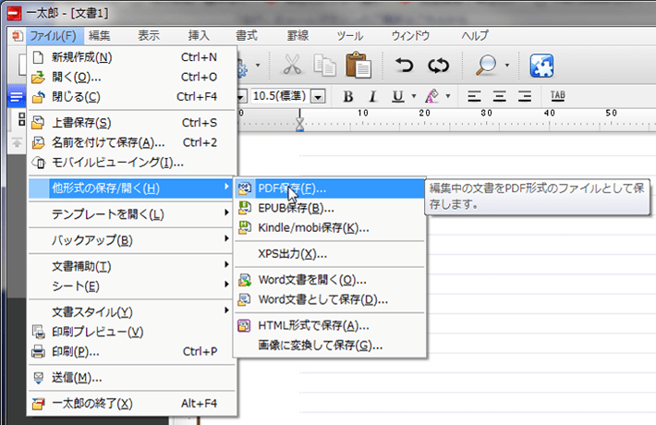The image size is (656, 425).
Task: Click the blue puzzle piece icon
Action: [541, 66]
